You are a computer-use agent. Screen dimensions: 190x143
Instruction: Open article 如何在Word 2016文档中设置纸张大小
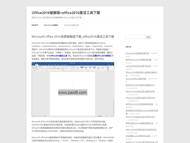click(140, 85)
